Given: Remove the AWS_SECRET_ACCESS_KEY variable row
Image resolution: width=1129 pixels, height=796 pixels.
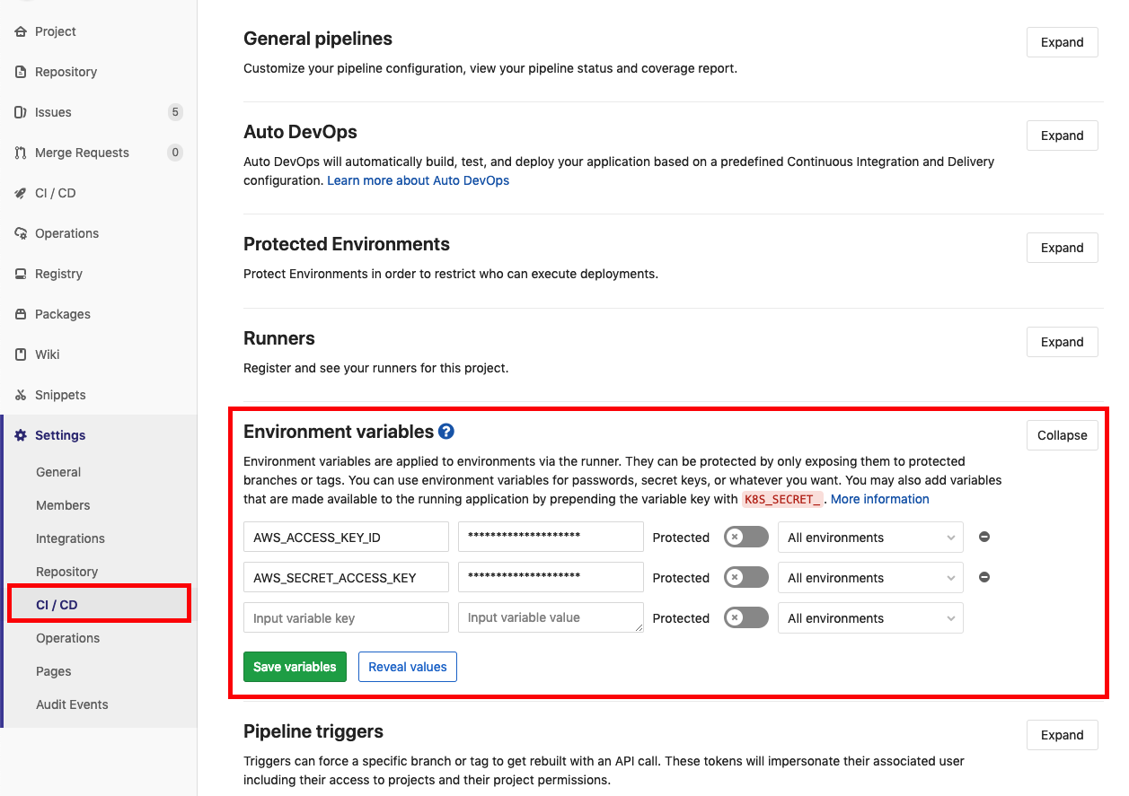Looking at the screenshot, I should [984, 577].
